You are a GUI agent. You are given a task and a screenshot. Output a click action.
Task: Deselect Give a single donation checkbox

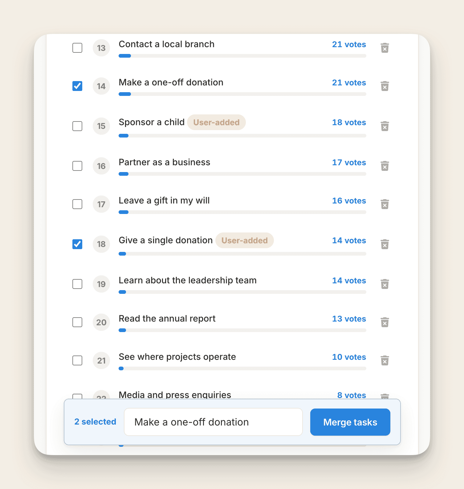click(77, 244)
